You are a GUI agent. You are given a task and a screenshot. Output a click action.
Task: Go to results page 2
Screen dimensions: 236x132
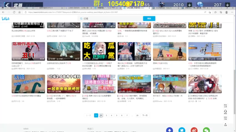101,115
